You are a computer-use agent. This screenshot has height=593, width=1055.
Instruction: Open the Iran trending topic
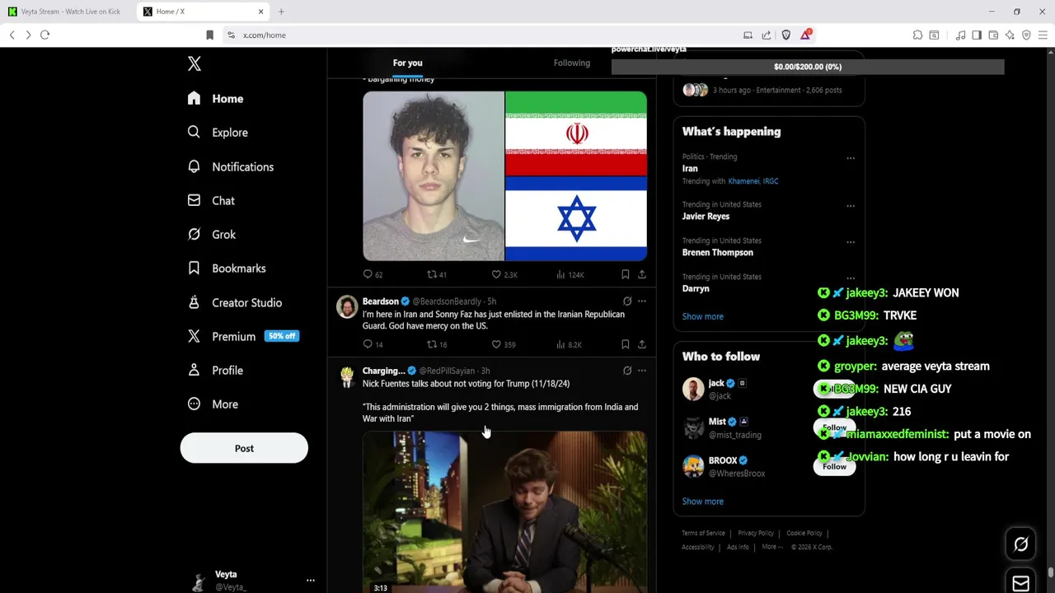pyautogui.click(x=690, y=168)
